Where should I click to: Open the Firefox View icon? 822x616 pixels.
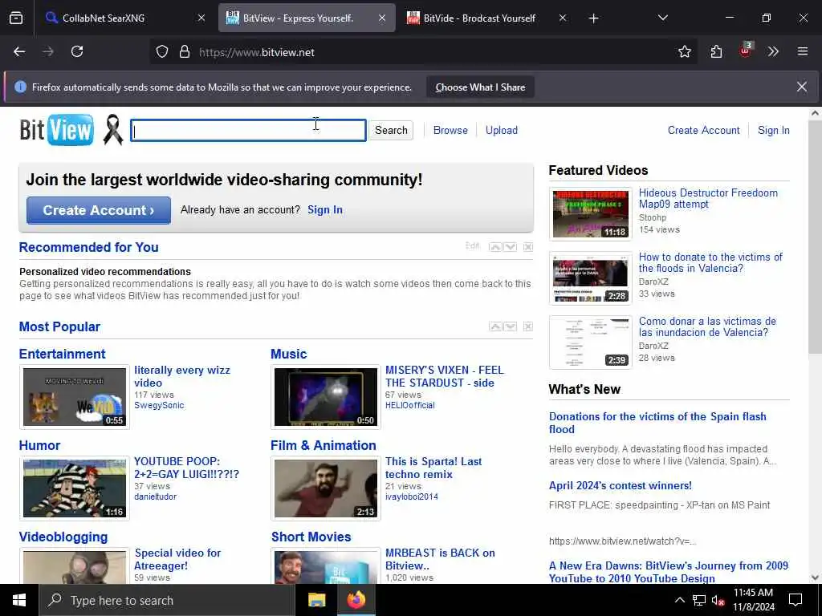pos(16,18)
